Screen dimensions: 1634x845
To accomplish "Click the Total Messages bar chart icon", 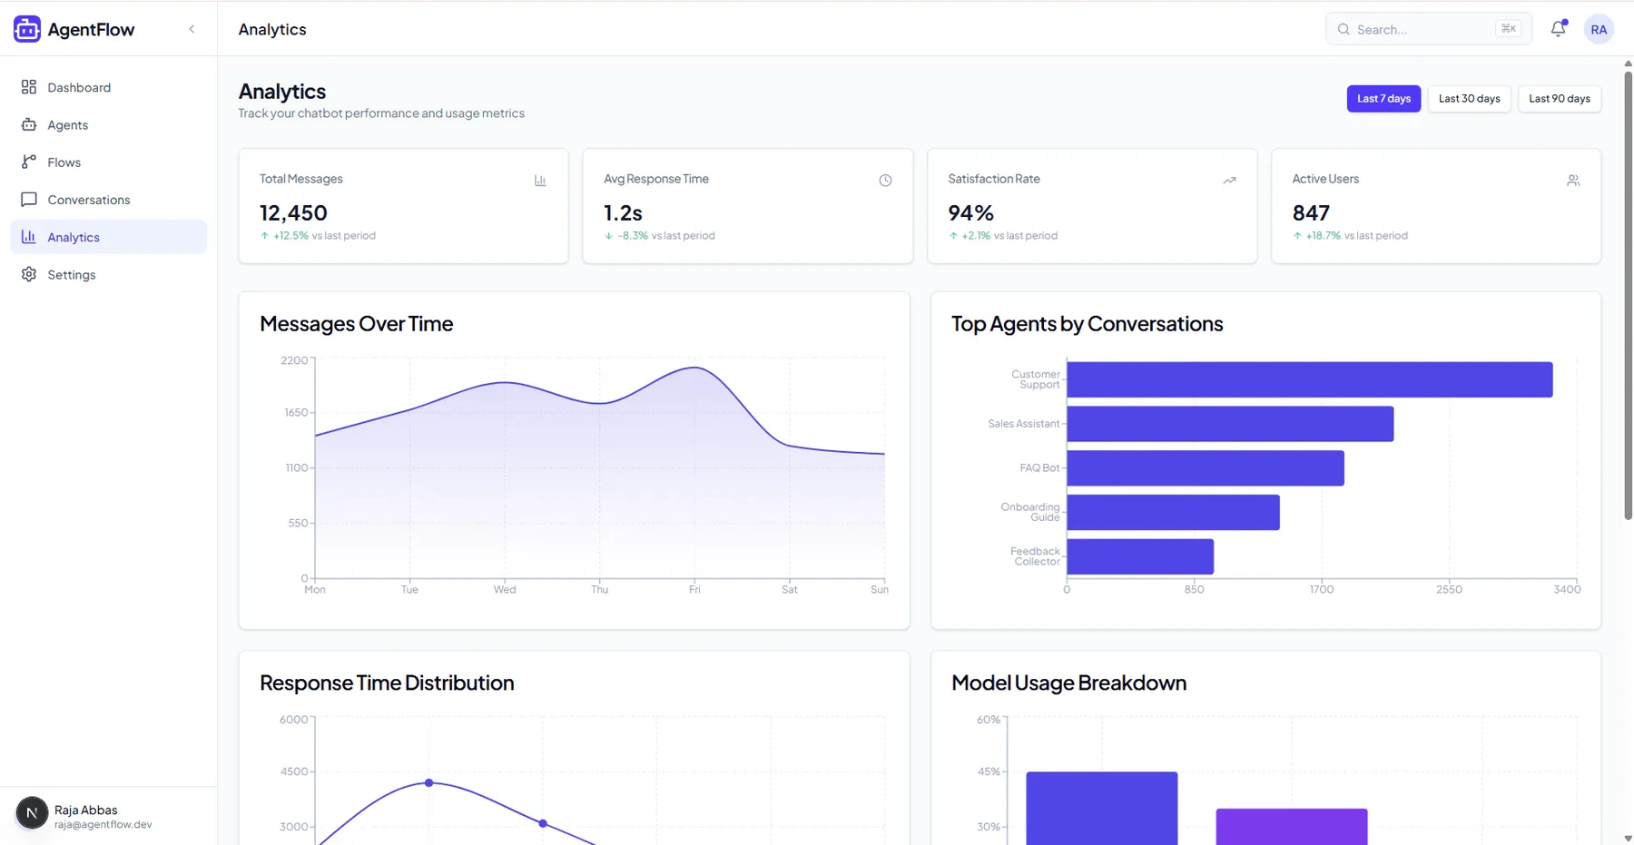I will [540, 181].
